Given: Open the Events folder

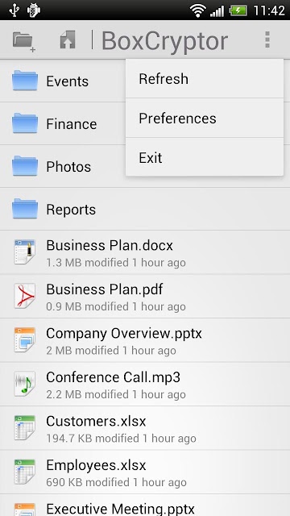Looking at the screenshot, I should tap(63, 81).
